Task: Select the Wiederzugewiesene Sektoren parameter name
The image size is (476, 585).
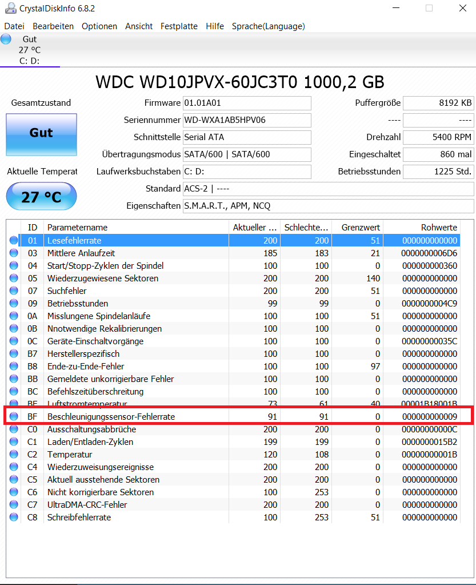Action: 103,278
